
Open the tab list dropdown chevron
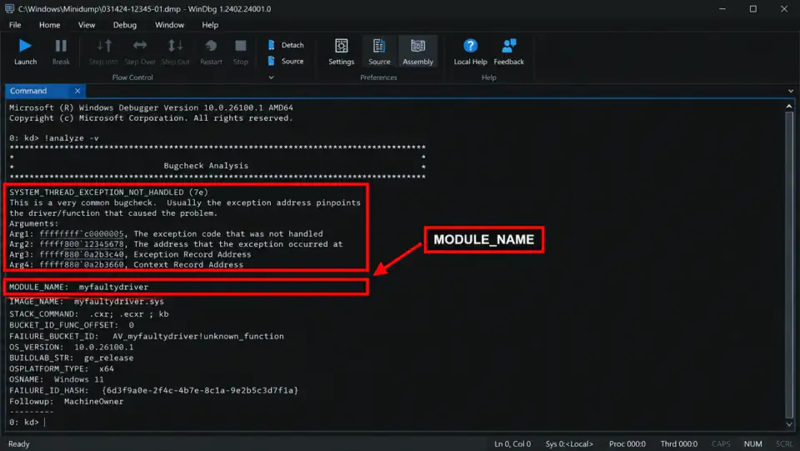[x=790, y=91]
